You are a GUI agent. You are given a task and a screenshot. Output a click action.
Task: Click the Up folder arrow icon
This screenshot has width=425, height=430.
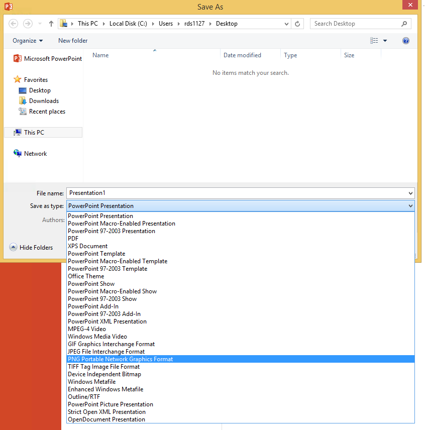click(x=51, y=24)
